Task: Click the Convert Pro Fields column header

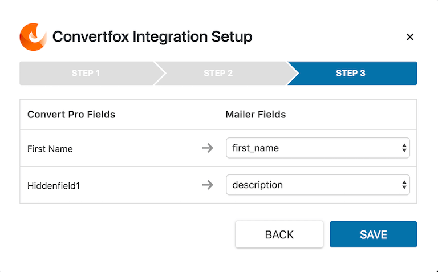Action: click(71, 115)
